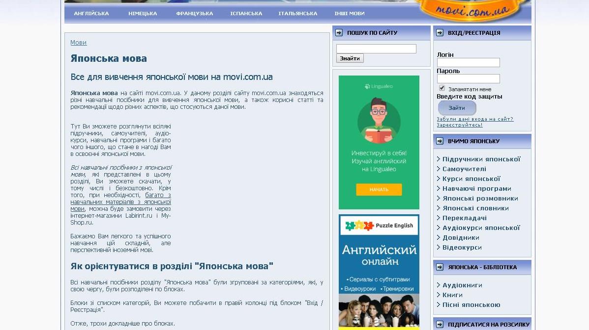This screenshot has width=589, height=330.
Task: Click the Lingualeo reading character image
Action: [x=379, y=120]
